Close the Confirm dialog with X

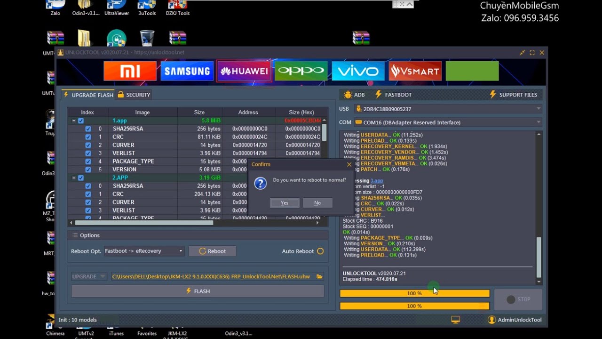(x=349, y=164)
